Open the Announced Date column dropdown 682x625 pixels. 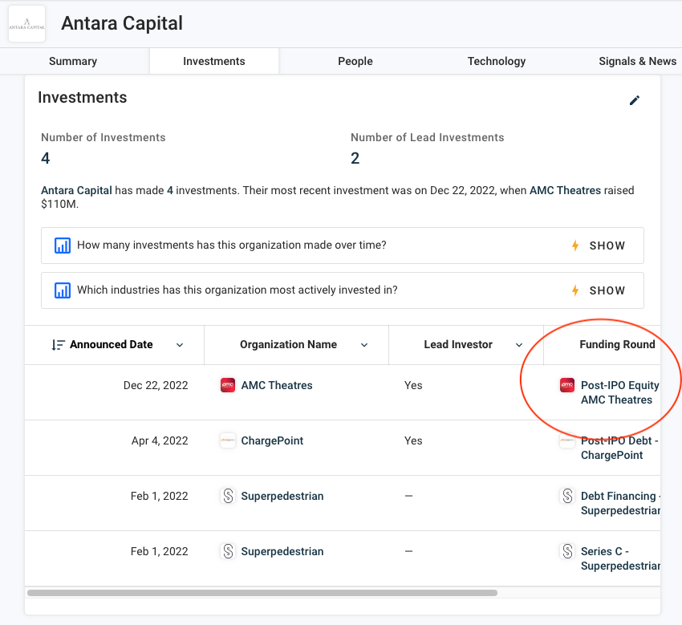pyautogui.click(x=180, y=345)
